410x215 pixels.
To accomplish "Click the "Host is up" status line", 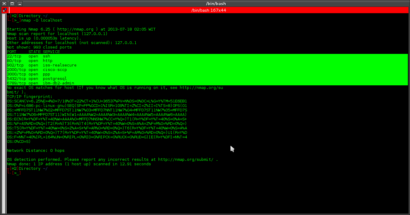I will click(44, 38).
